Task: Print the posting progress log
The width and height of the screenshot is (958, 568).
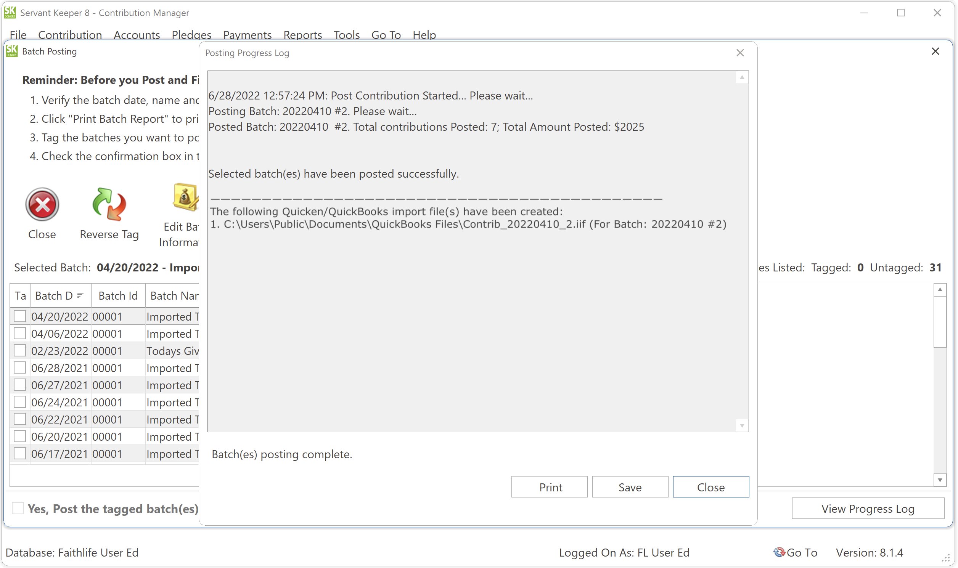Action: (x=549, y=486)
